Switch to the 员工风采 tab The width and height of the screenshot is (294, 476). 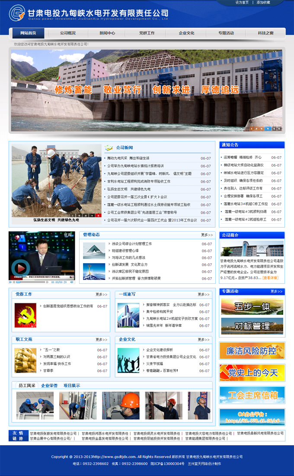pyautogui.click(x=27, y=386)
